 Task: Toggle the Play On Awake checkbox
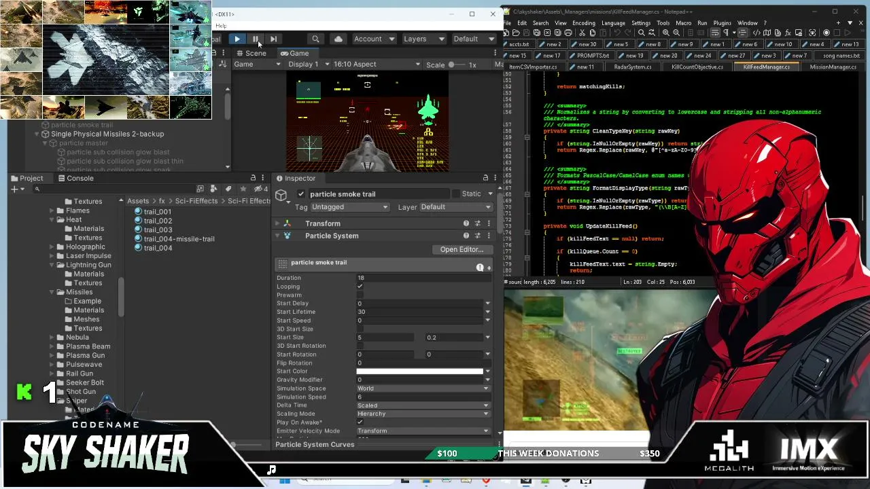pyautogui.click(x=360, y=422)
